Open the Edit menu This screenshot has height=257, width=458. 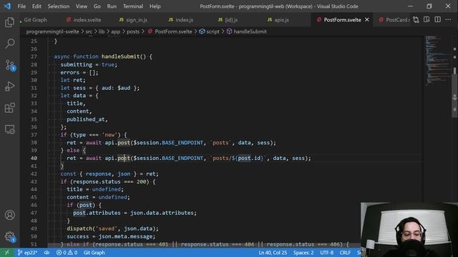coord(36,6)
